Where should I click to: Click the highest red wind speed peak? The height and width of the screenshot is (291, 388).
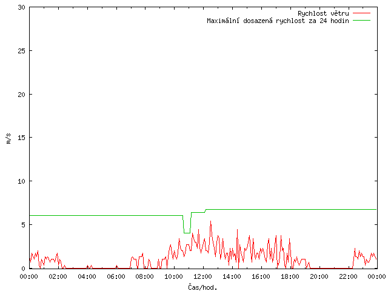pyautogui.click(x=210, y=221)
